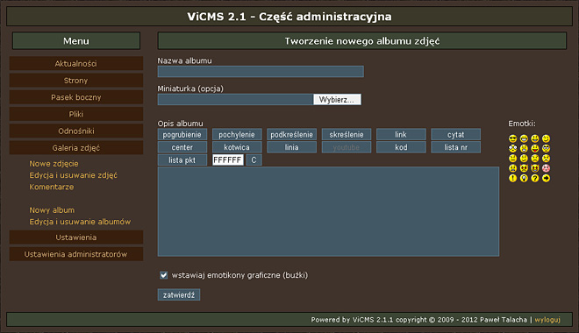Screen dimensions: 579x333
Task: Insert the horned devil frowning emoticon
Action: tap(524, 168)
